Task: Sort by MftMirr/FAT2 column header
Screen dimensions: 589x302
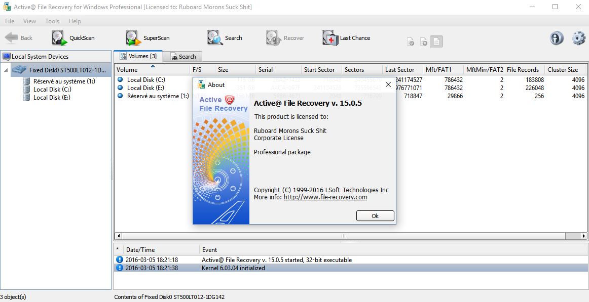Action: pos(484,69)
